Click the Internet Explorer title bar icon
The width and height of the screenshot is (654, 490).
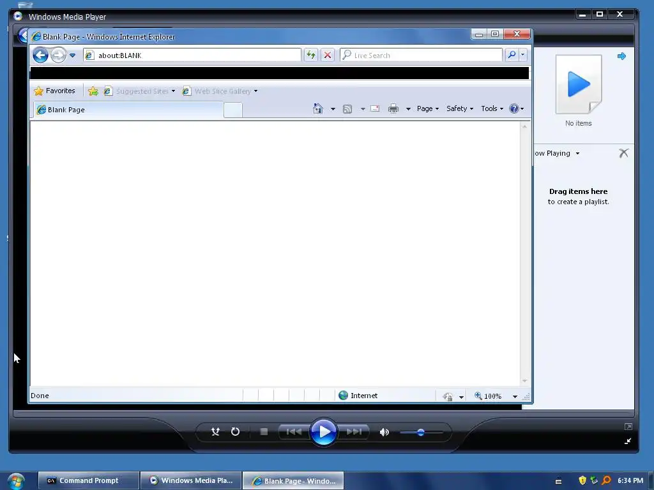pyautogui.click(x=36, y=36)
